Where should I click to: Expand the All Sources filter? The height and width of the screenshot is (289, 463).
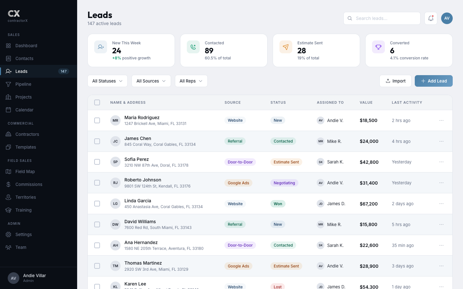pos(151,81)
